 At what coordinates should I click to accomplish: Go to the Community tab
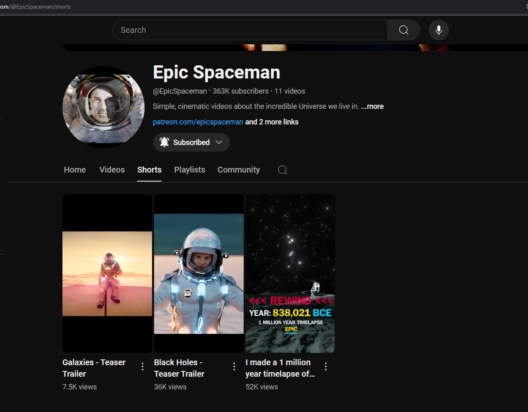(x=239, y=170)
